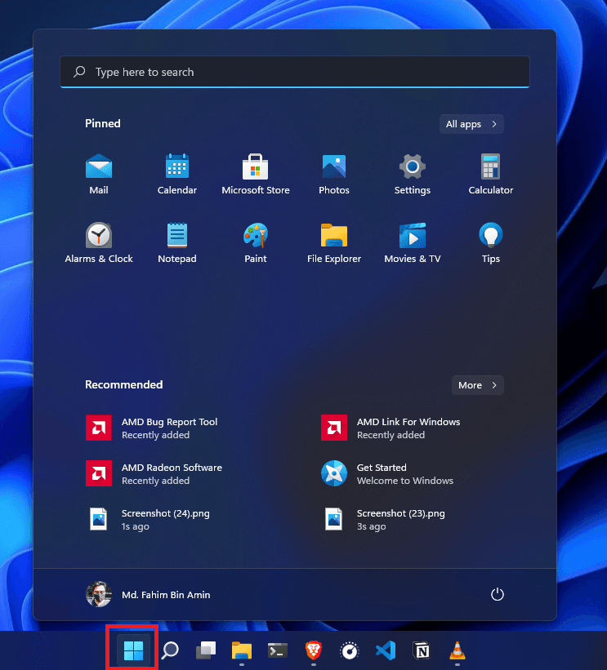Screen dimensions: 607x670
Task: Show More recommended items
Action: pyautogui.click(x=477, y=385)
